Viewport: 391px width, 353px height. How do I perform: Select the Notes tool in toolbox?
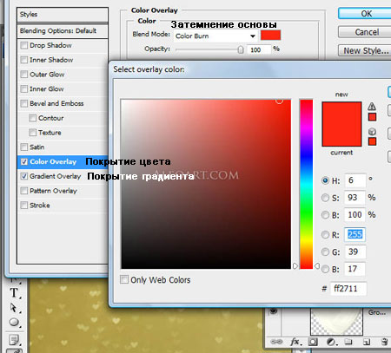[14, 339]
